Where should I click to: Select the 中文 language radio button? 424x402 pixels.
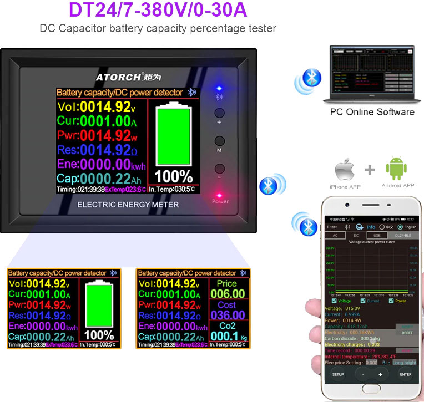point(382,227)
